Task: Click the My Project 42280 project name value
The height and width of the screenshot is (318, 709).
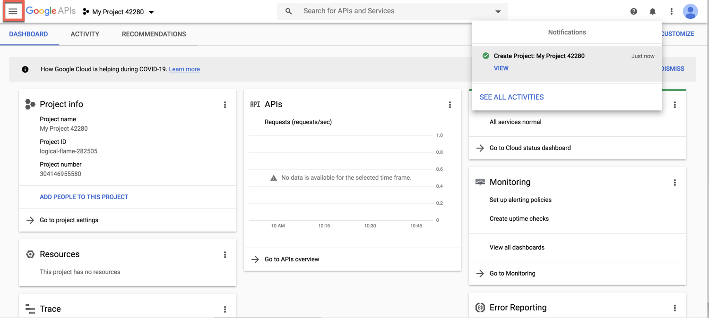Action: 64,129
